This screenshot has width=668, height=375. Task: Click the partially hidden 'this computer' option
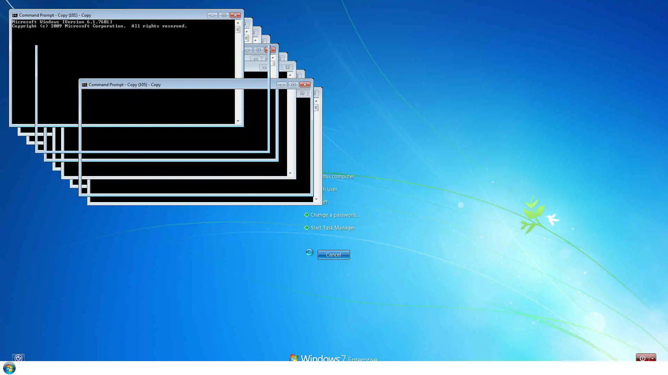pos(338,176)
